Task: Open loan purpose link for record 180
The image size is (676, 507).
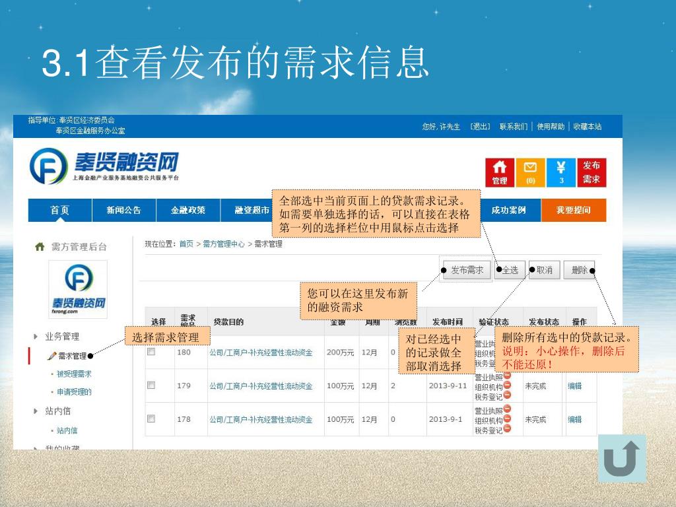Action: [x=261, y=353]
